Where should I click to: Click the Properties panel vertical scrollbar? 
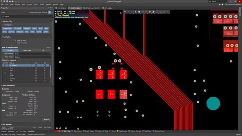click(x=53, y=53)
